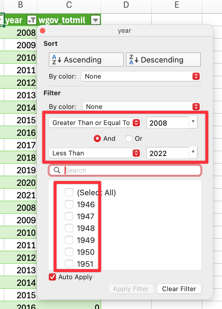Open the year column filter icon
This screenshot has width=222, height=309.
[x=32, y=20]
